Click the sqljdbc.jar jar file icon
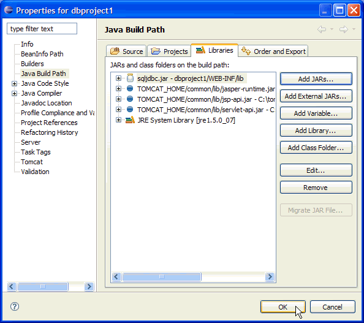This screenshot has width=364, height=323. [x=130, y=78]
